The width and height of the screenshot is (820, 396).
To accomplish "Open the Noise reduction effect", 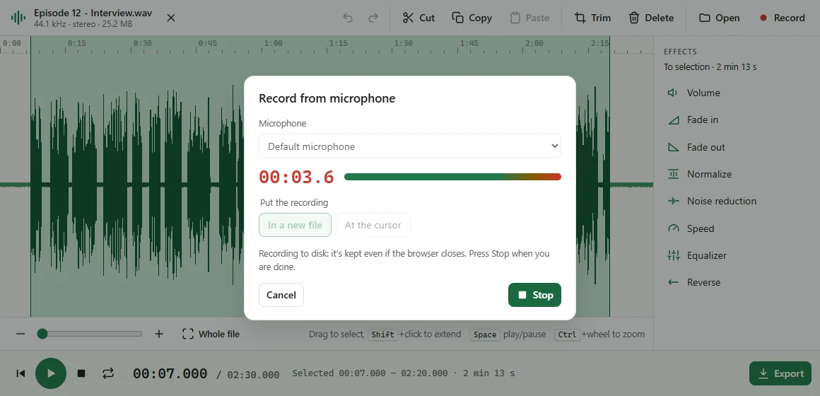I will [x=737, y=201].
